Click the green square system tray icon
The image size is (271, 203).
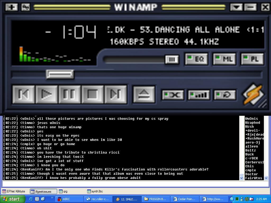[237, 199]
